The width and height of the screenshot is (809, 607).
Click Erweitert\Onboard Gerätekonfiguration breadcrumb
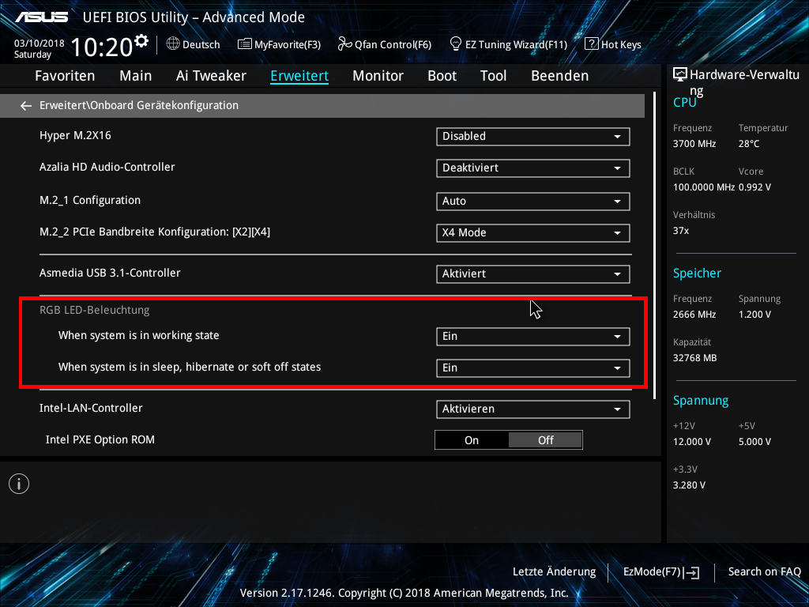(139, 105)
